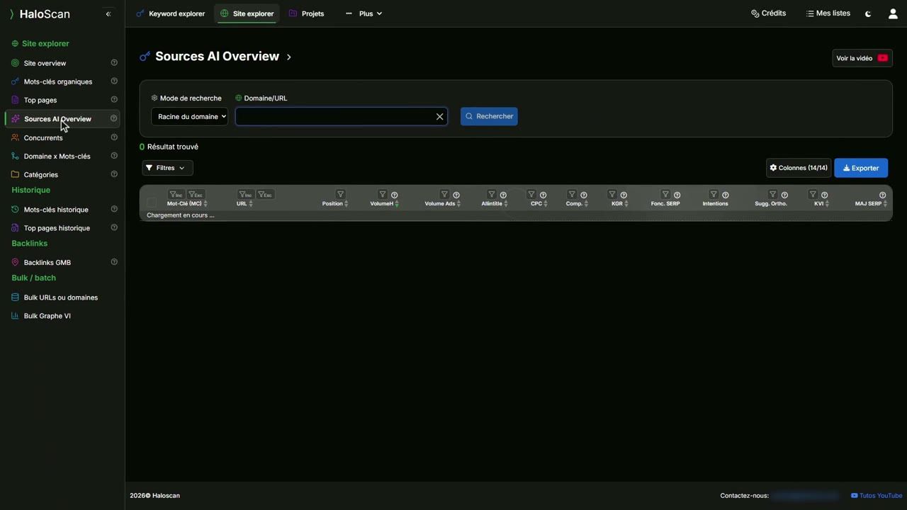Image resolution: width=907 pixels, height=510 pixels.
Task: Click the Inc filter icon for URL
Action: tap(246, 194)
